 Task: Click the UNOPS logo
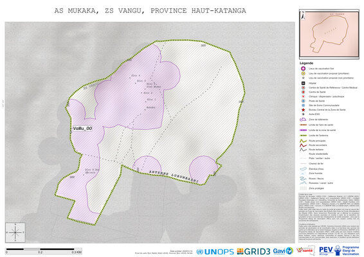(x=215, y=251)
